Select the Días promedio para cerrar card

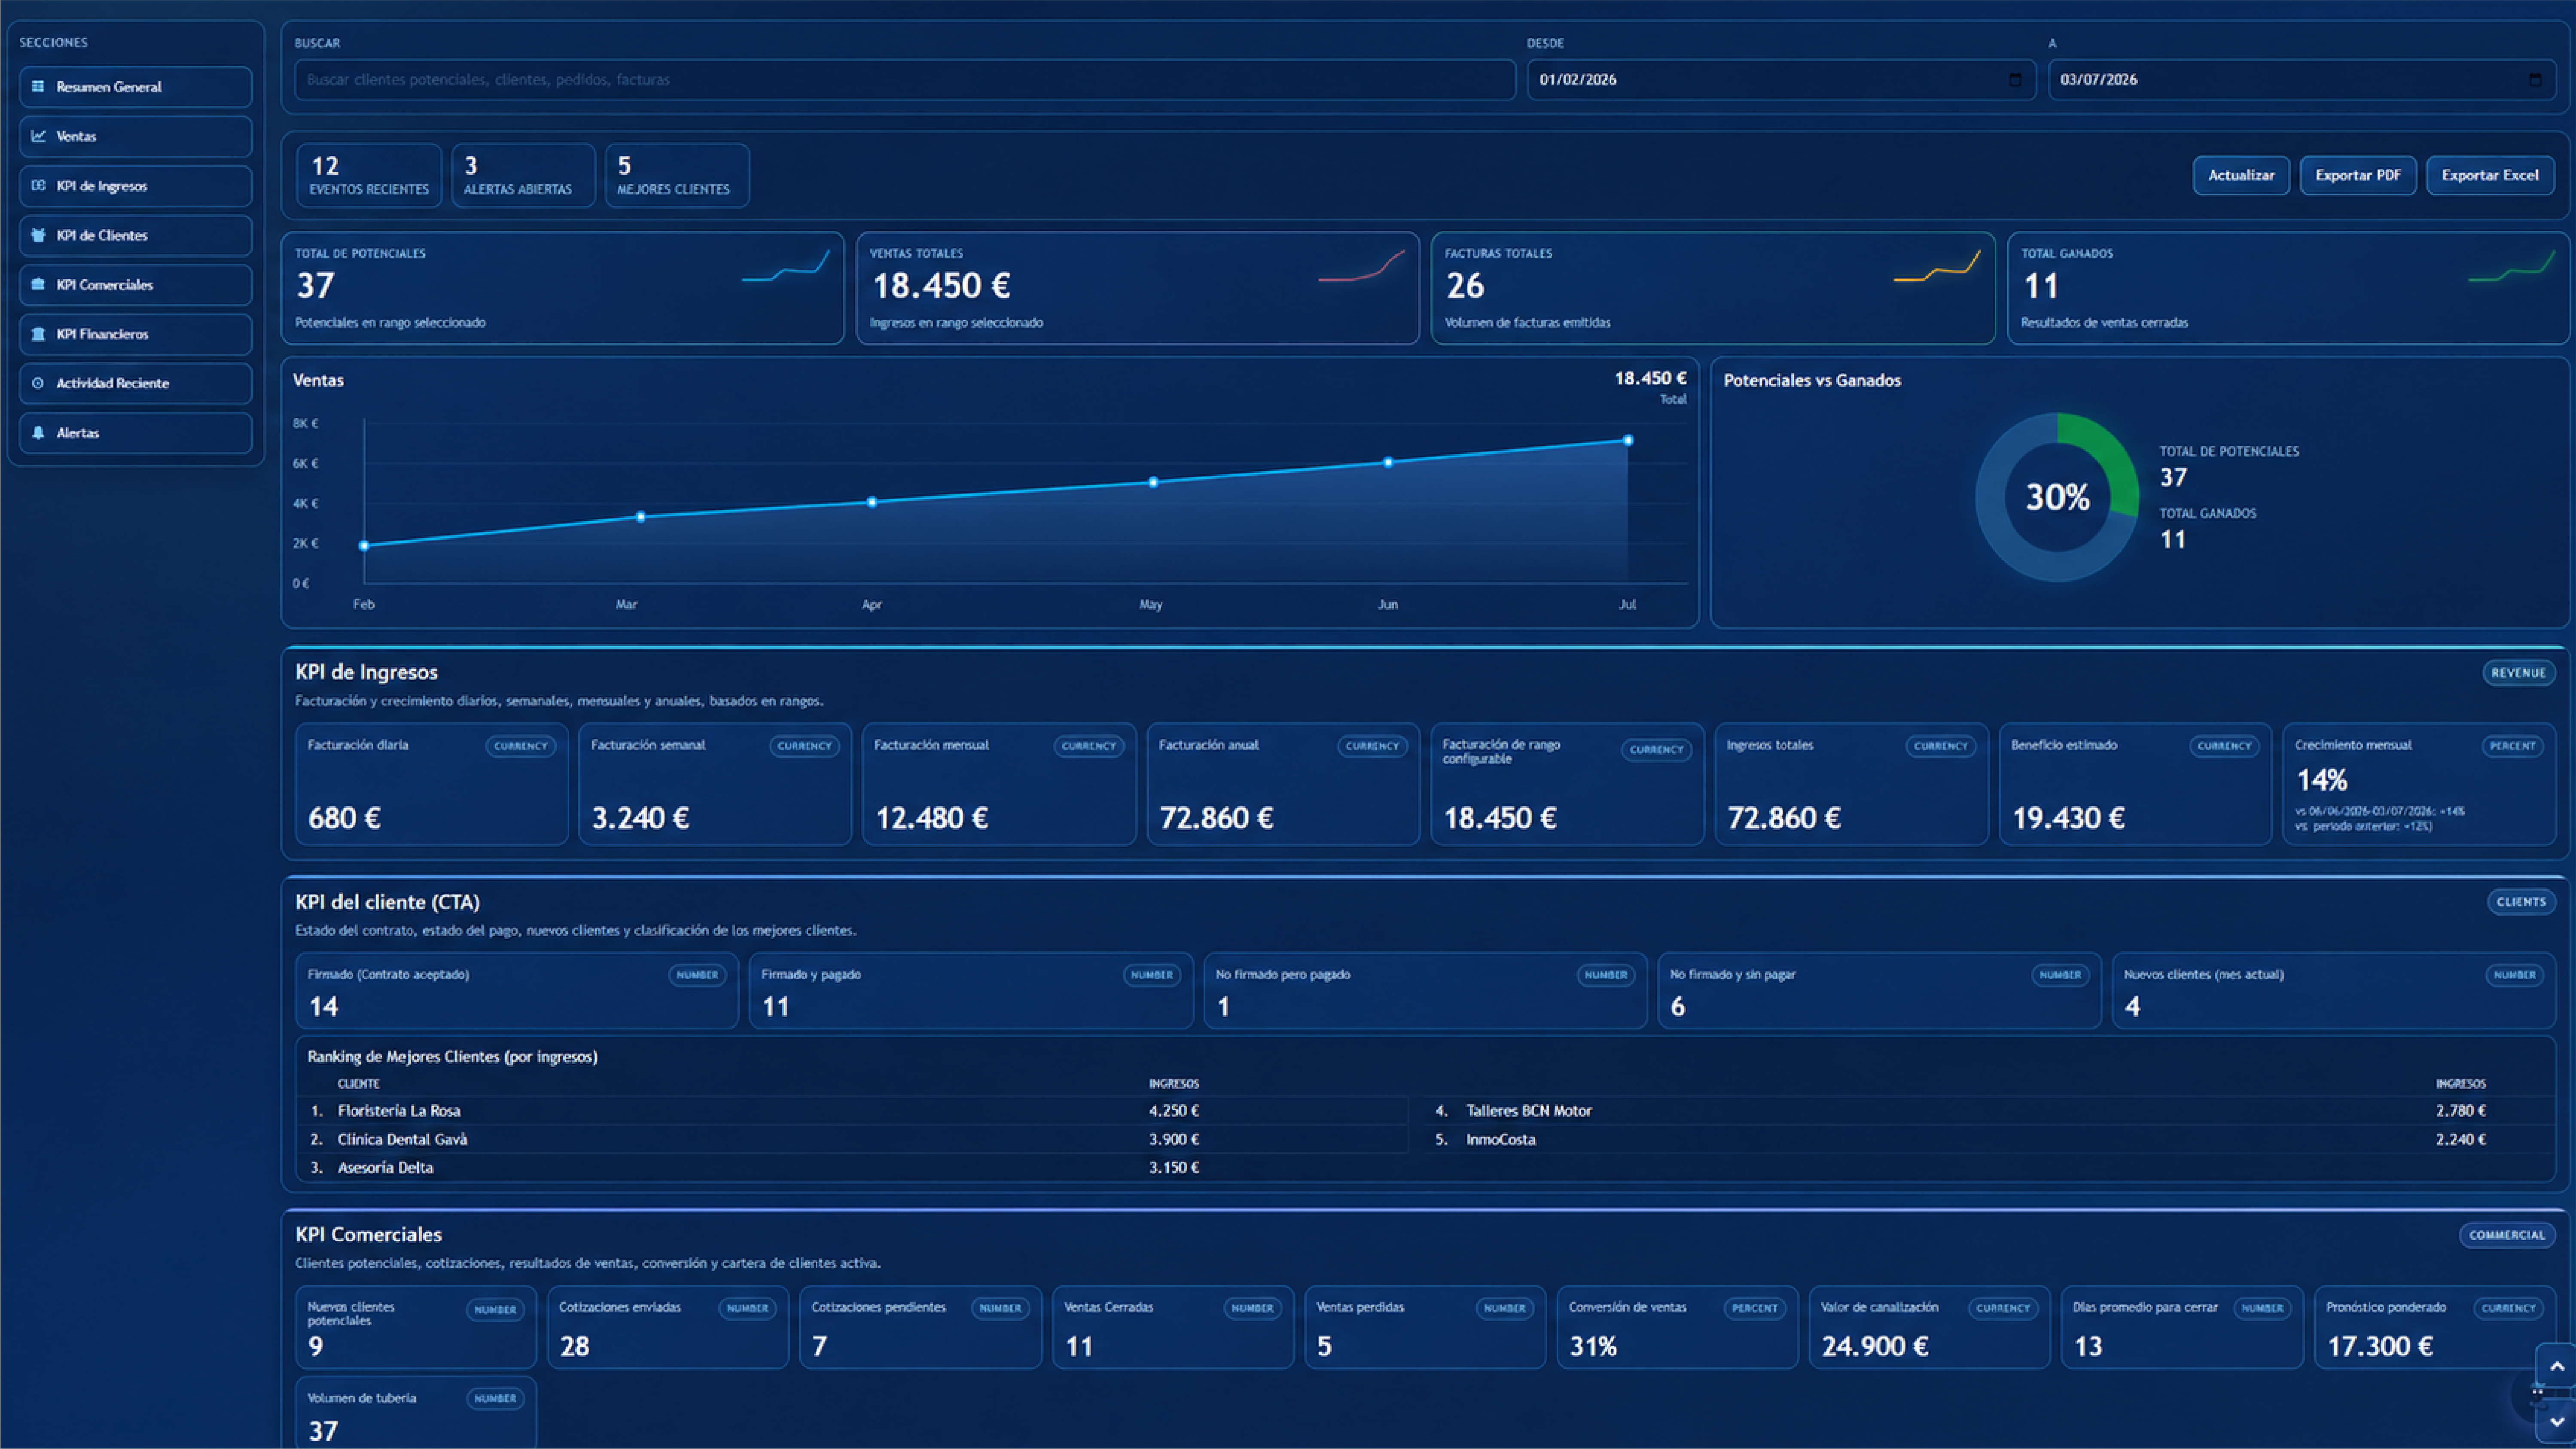[2182, 1328]
